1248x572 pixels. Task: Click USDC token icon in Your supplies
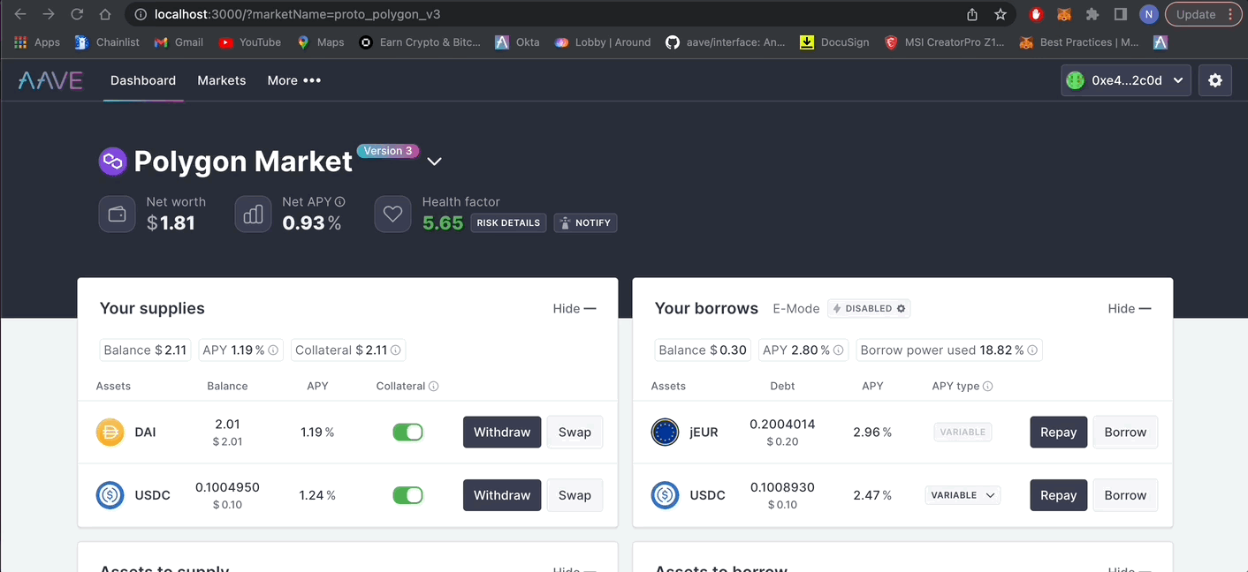110,495
